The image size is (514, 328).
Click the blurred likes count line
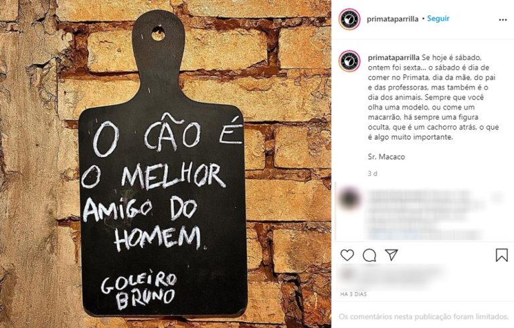[394, 276]
